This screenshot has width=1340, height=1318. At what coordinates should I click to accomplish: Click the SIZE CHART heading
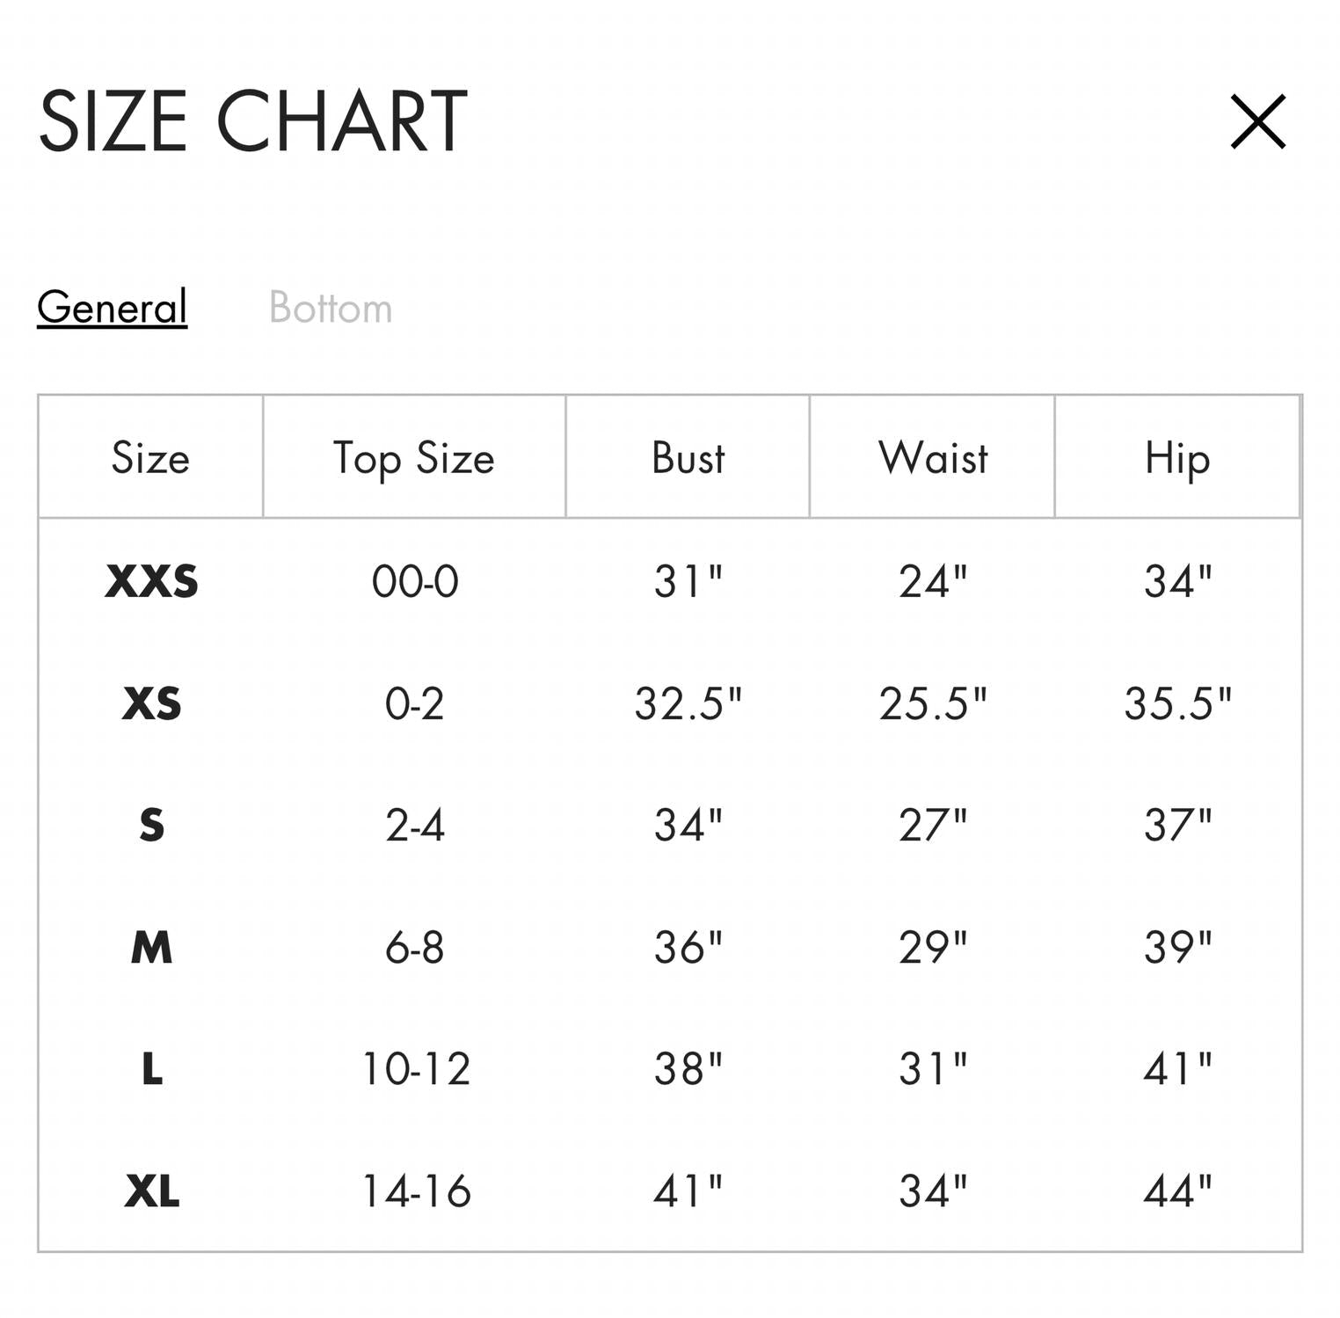[x=253, y=121]
